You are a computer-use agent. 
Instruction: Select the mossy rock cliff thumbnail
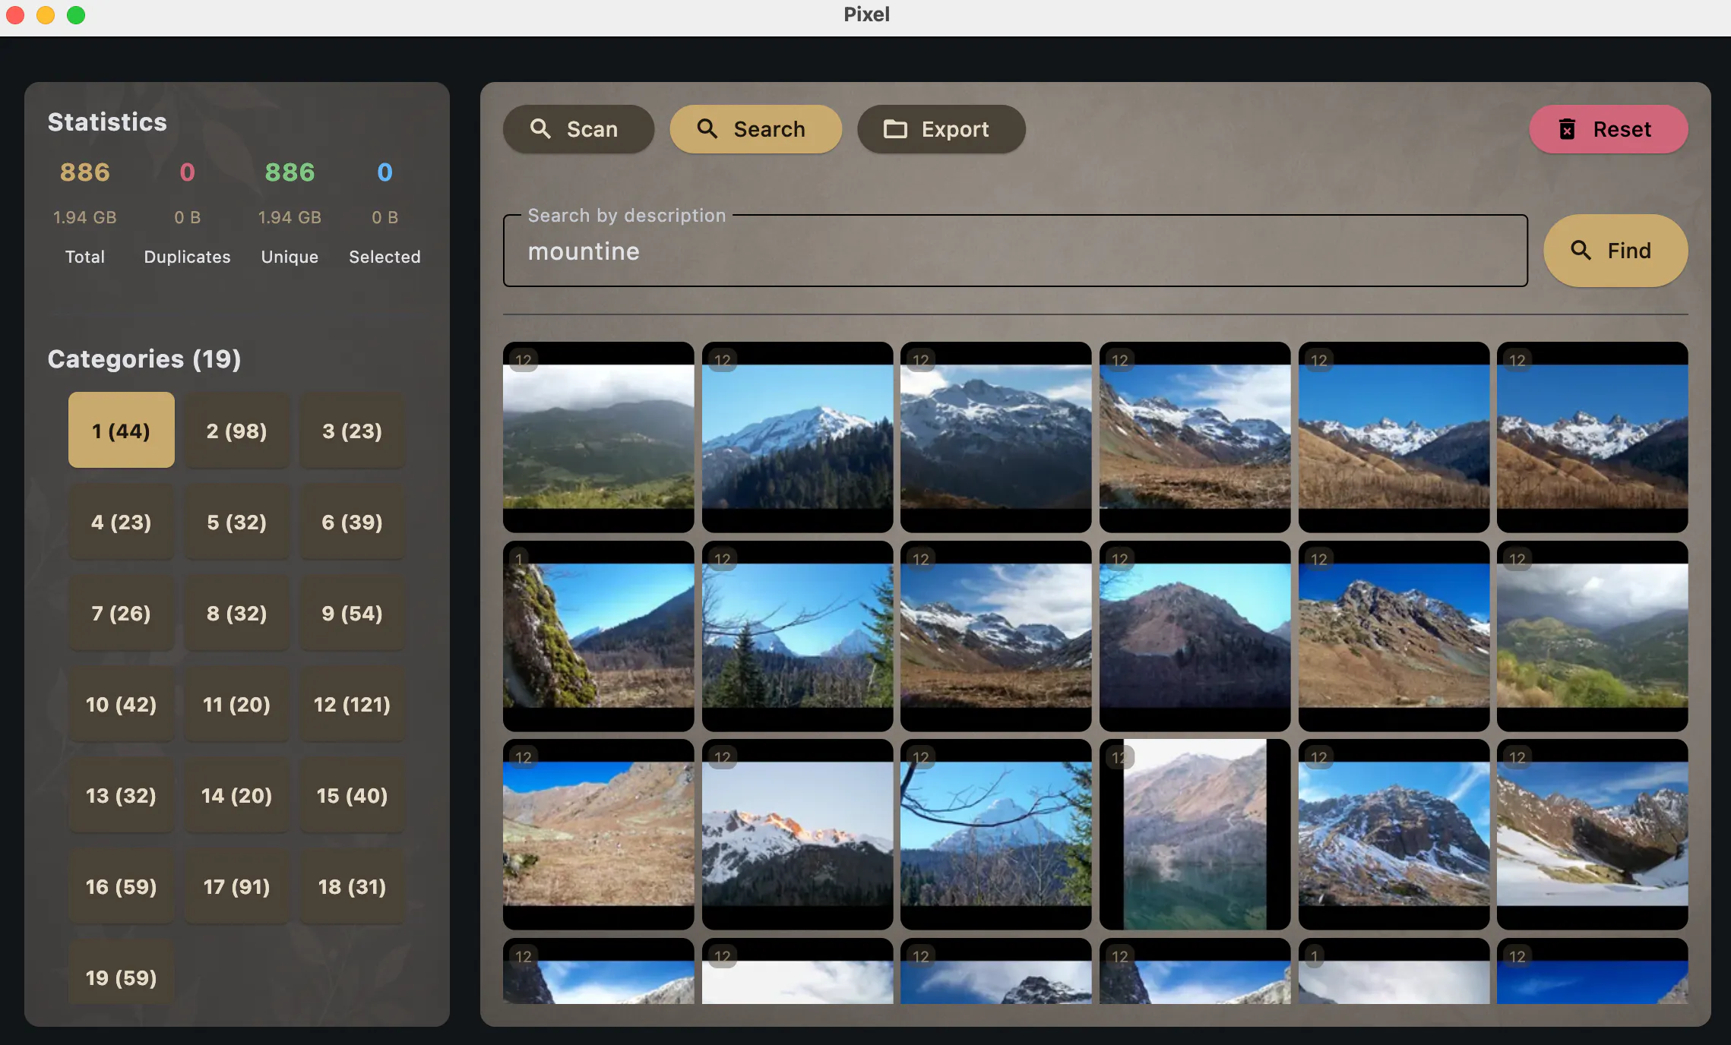pyautogui.click(x=599, y=636)
